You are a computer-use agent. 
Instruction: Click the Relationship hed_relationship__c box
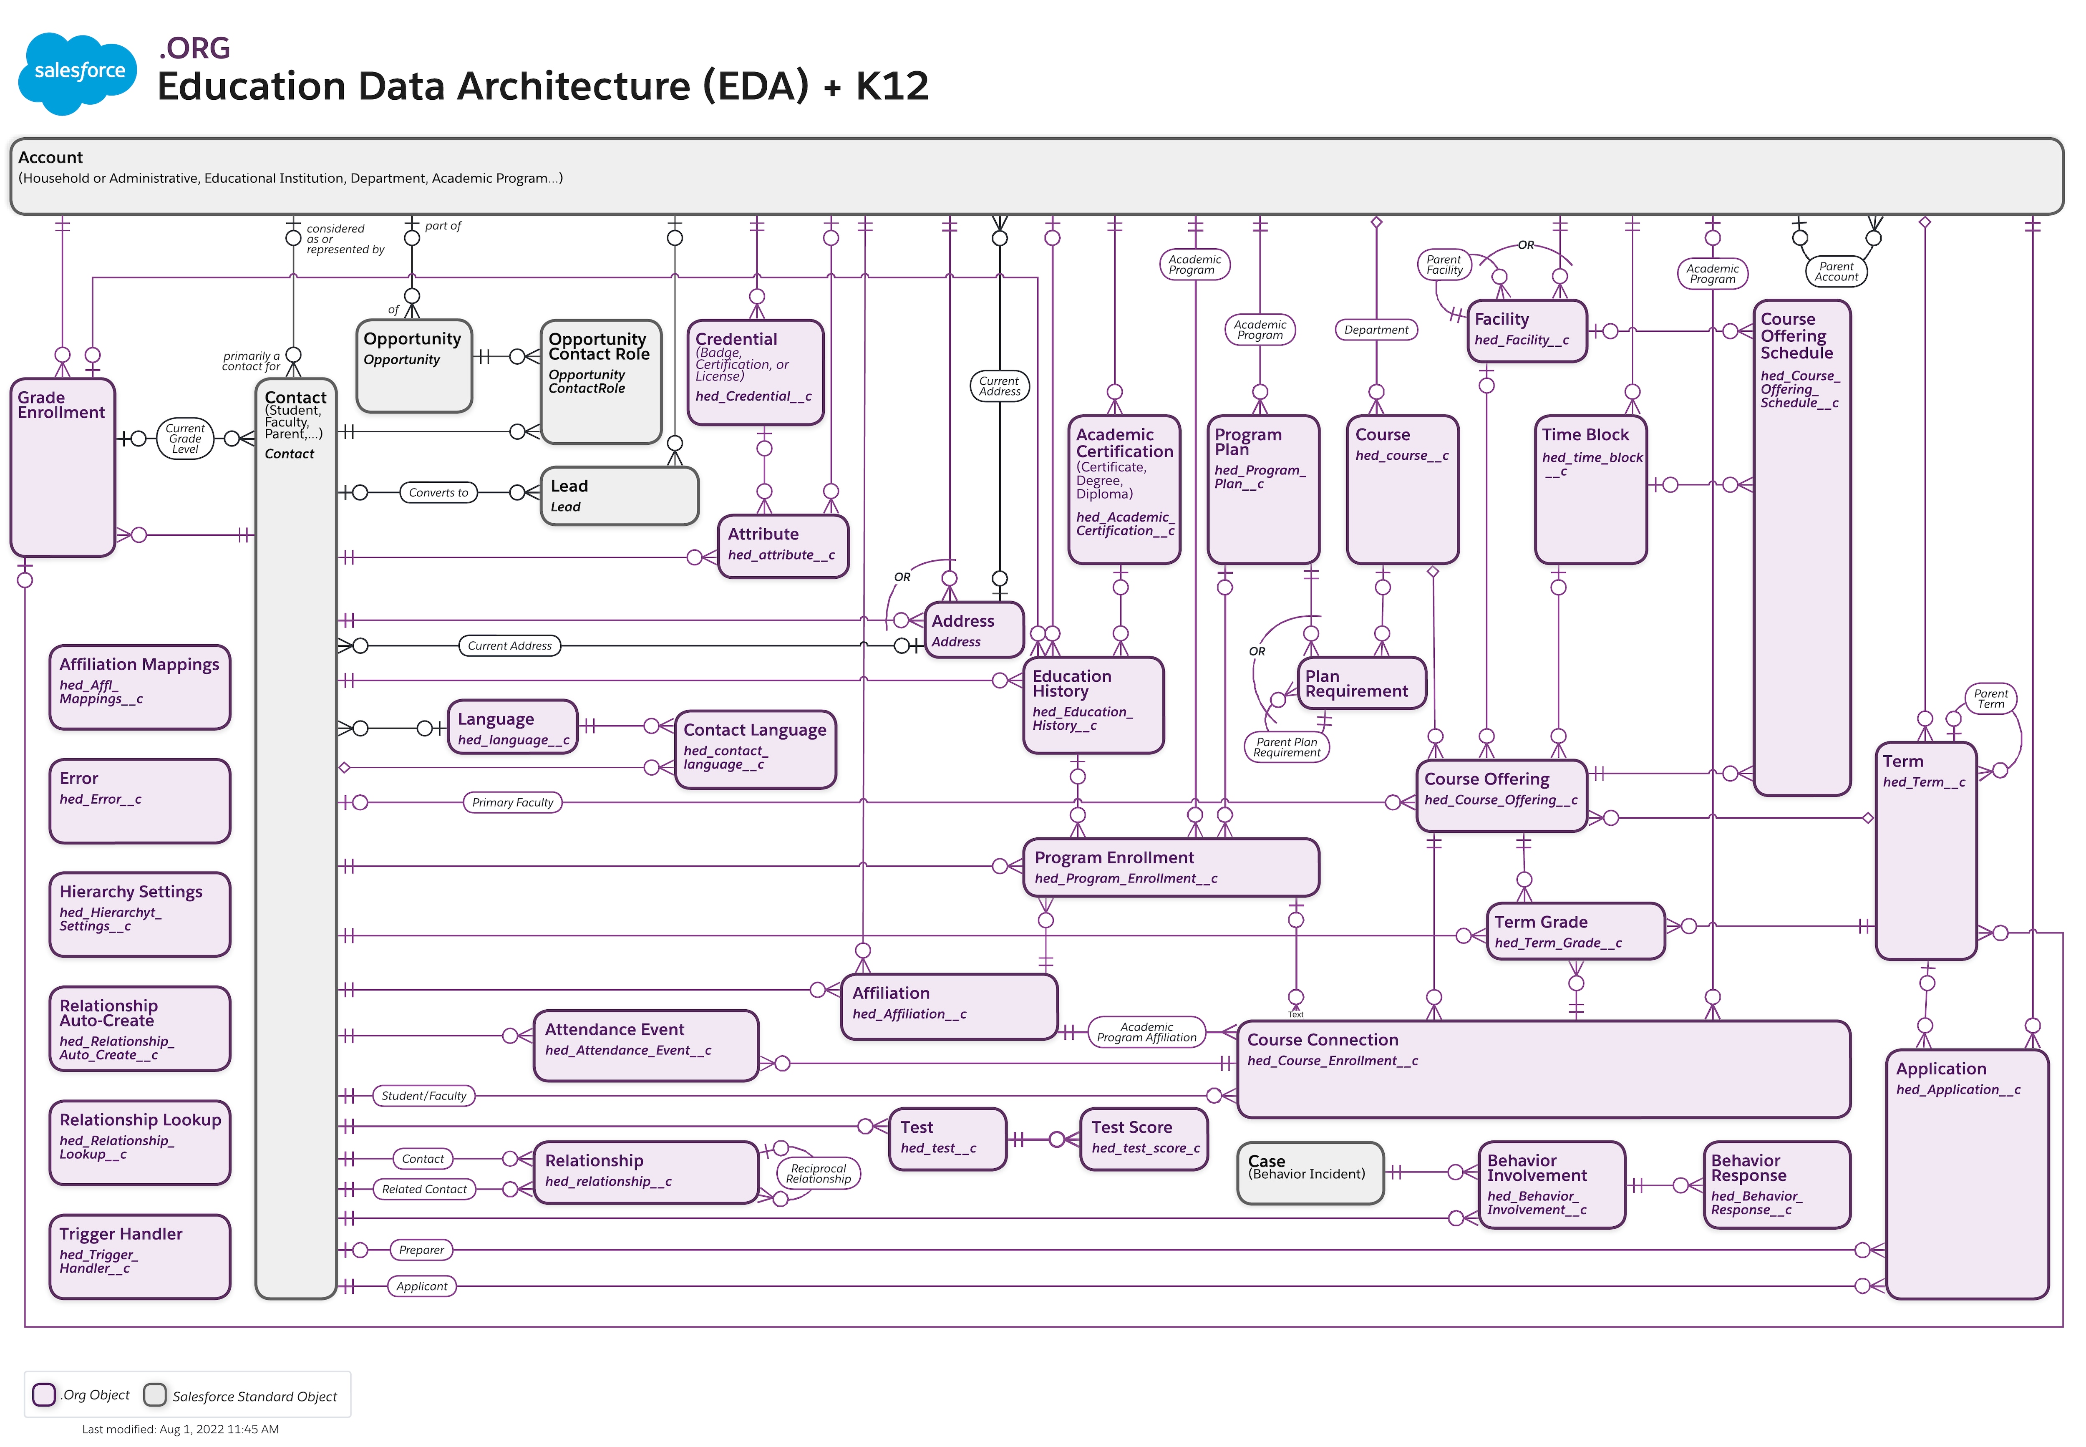(x=645, y=1172)
